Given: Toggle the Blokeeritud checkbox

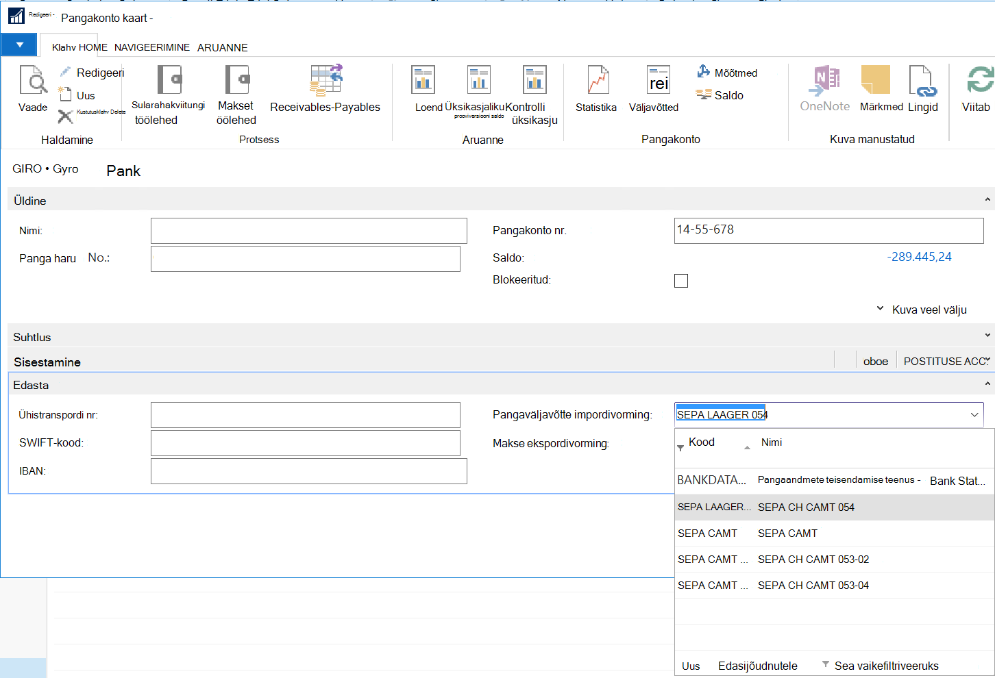Looking at the screenshot, I should tap(681, 281).
